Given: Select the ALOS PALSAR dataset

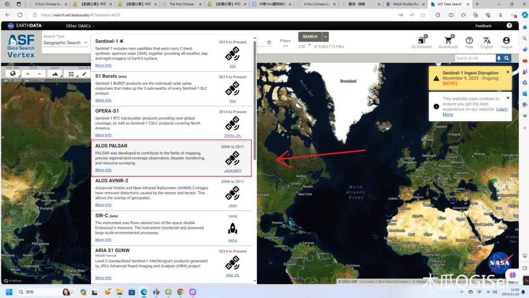Looking at the screenshot, I should coord(171,158).
